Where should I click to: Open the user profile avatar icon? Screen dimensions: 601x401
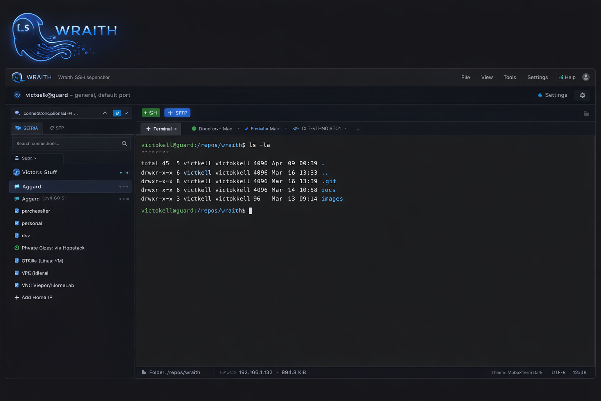pyautogui.click(x=586, y=77)
